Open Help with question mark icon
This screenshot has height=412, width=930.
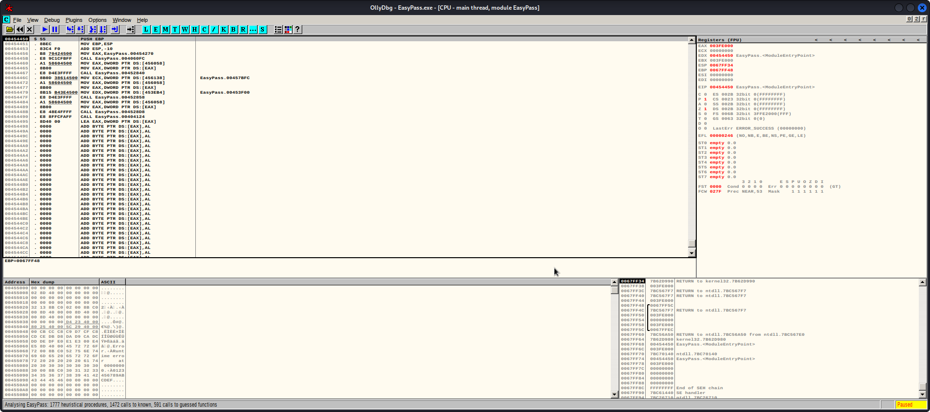298,30
